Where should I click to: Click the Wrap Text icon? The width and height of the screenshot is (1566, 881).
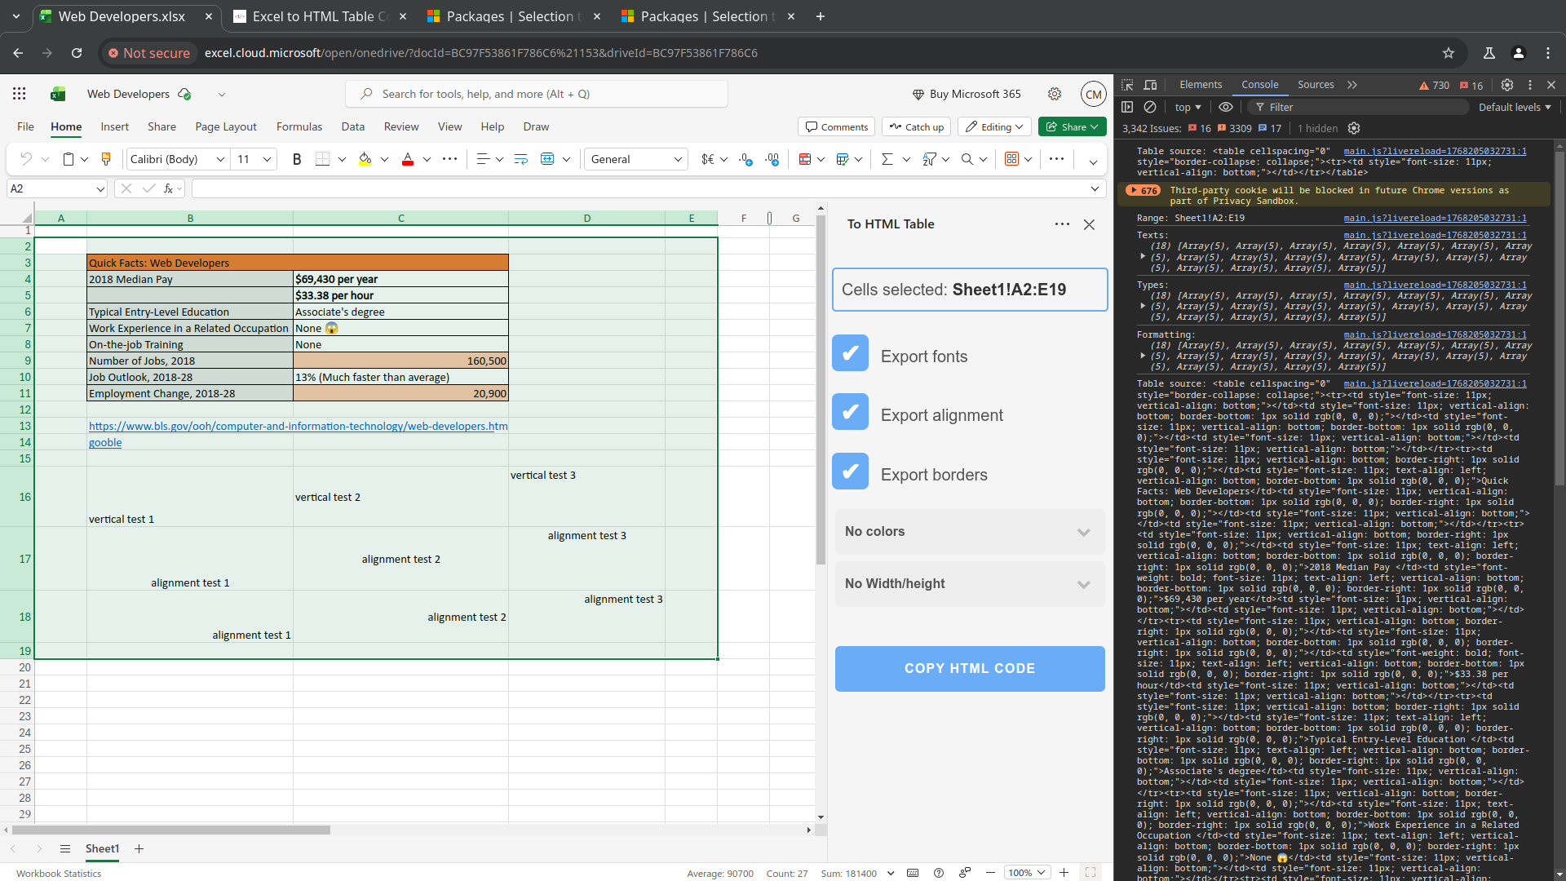tap(520, 159)
